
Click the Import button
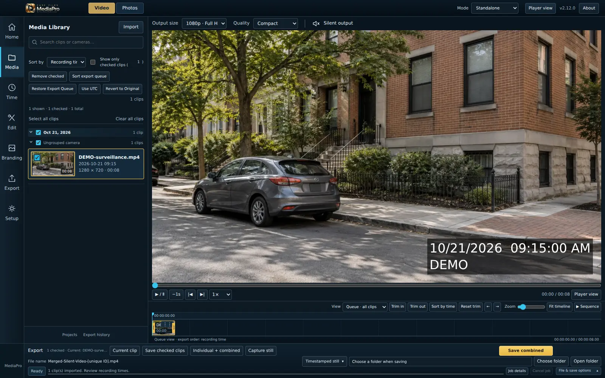tap(131, 27)
